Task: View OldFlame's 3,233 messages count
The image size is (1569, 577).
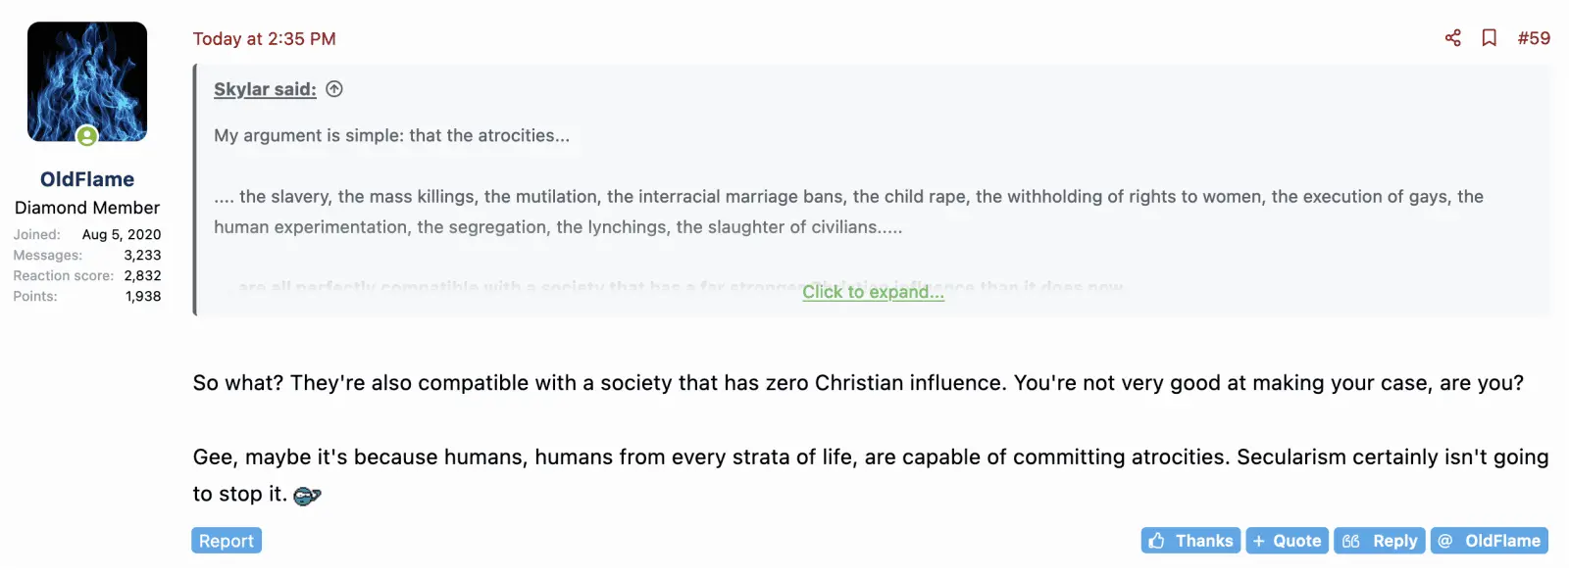Action: (142, 255)
